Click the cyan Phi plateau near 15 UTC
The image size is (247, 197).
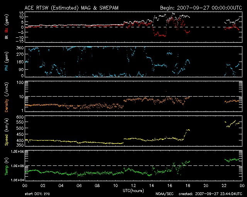161,65
